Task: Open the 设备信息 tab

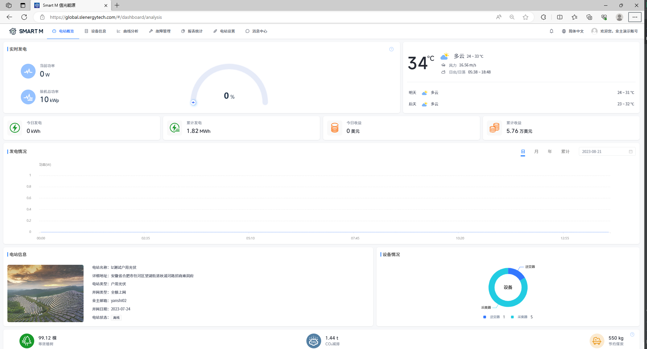Action: click(95, 31)
